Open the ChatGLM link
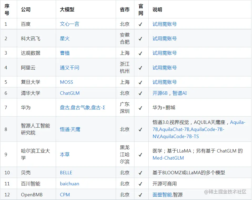 (69, 93)
